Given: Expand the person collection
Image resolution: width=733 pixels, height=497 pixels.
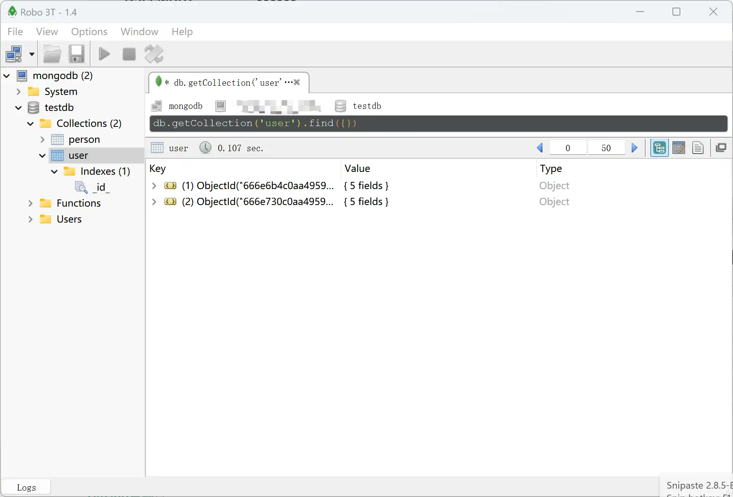Looking at the screenshot, I should tap(42, 139).
